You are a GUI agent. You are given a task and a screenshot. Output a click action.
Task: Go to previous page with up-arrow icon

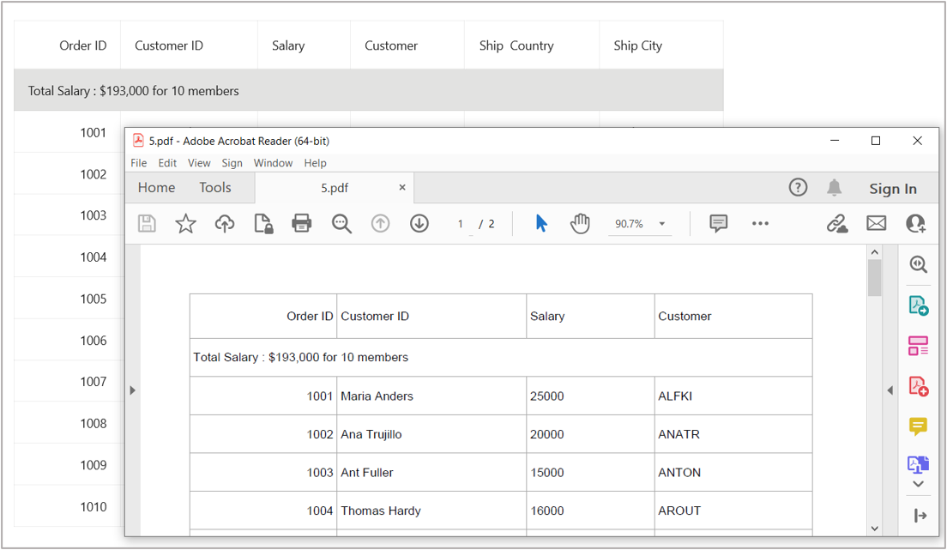pos(380,223)
